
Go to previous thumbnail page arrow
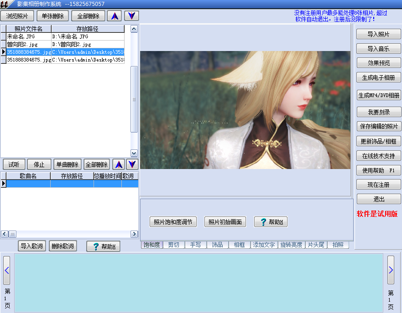[x=7, y=270]
